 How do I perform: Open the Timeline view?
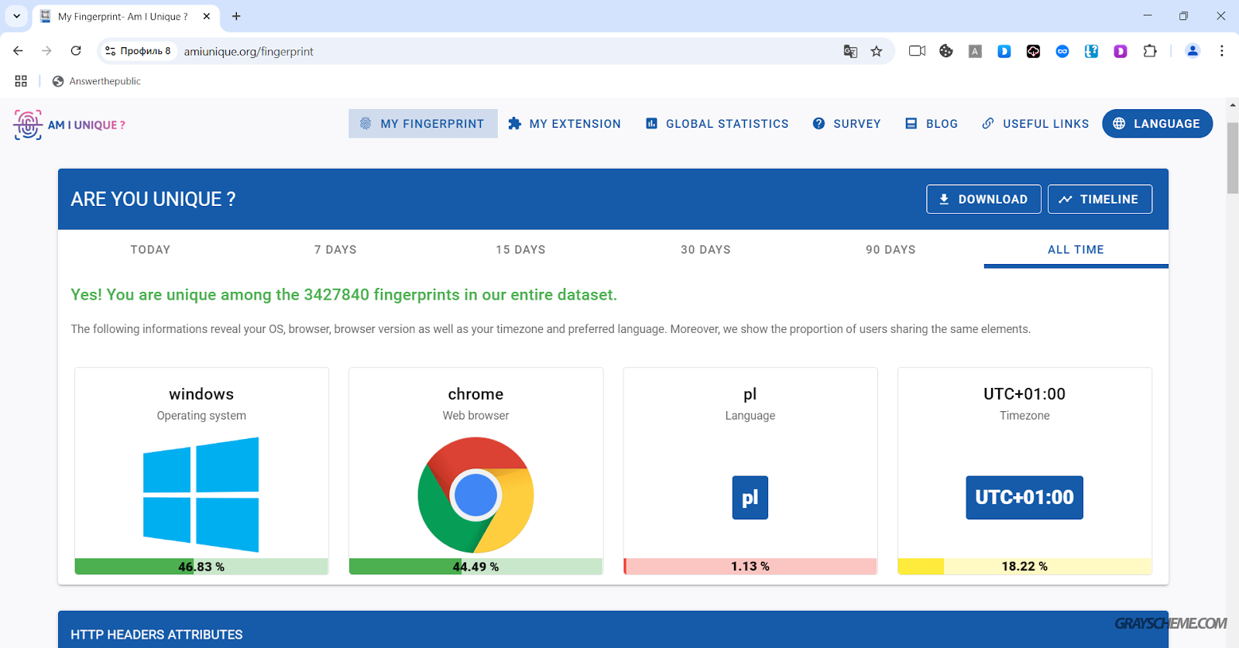(1100, 199)
